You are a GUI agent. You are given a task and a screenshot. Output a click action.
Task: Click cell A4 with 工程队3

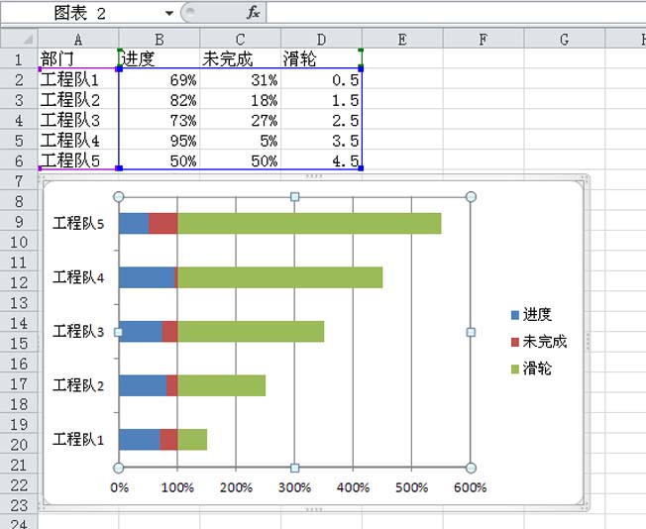tap(78, 120)
